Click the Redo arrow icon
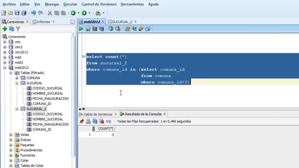Image resolution: width=299 pixels, height=168 pixels. (41, 13)
